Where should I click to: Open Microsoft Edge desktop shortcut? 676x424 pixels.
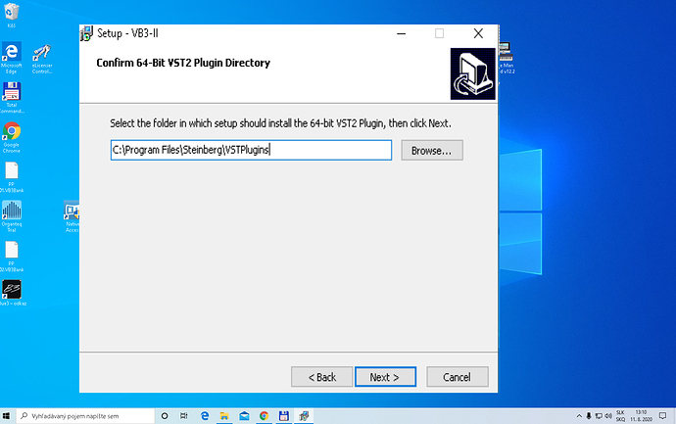pos(11,58)
